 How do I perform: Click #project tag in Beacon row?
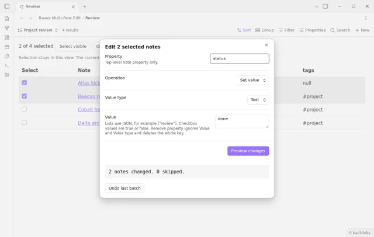point(313,96)
